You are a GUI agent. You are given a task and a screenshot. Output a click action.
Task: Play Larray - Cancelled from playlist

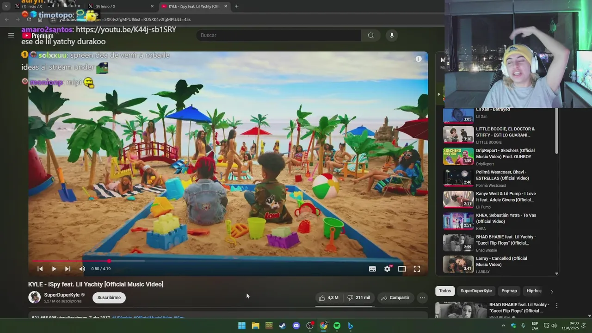499,265
